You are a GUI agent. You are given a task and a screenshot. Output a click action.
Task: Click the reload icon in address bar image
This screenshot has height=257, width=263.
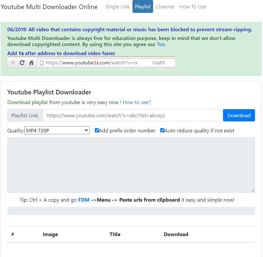[22, 63]
